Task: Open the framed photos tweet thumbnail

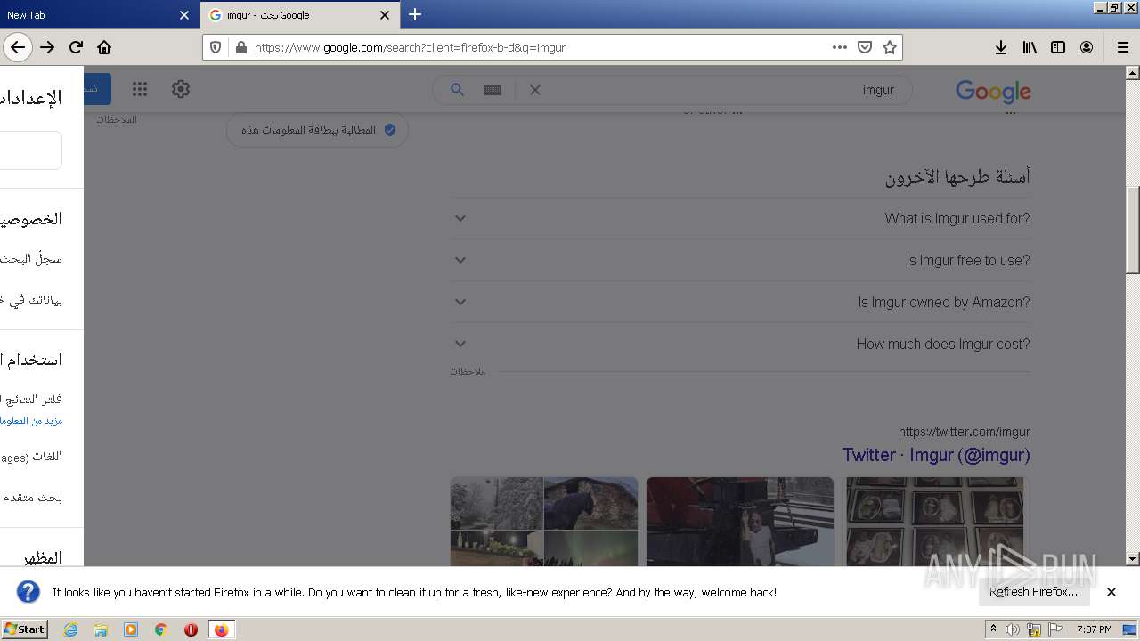Action: click(x=936, y=522)
